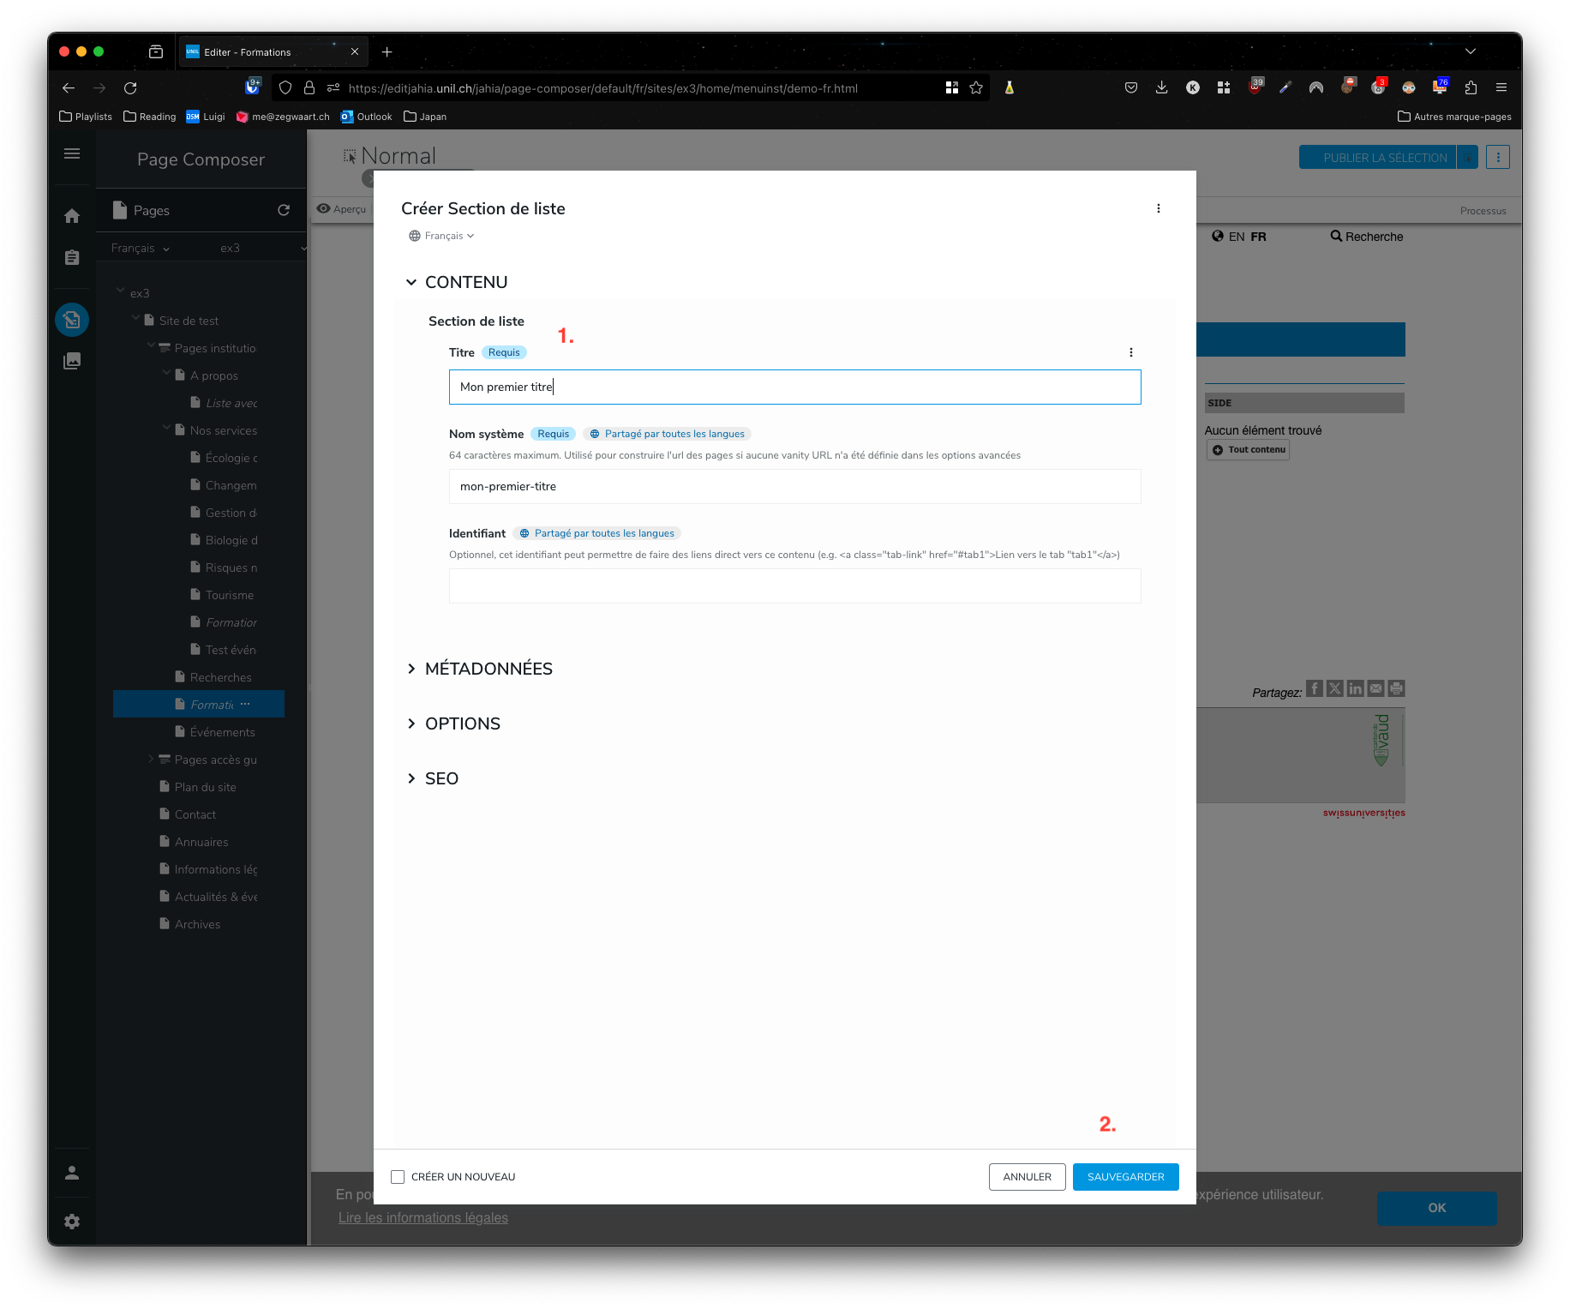Open the settings gear in sidebar
Viewport: 1570px width, 1309px height.
(72, 1222)
